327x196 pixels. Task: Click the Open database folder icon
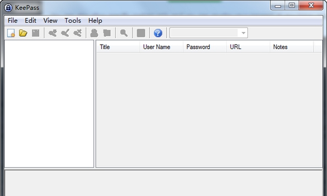click(23, 33)
